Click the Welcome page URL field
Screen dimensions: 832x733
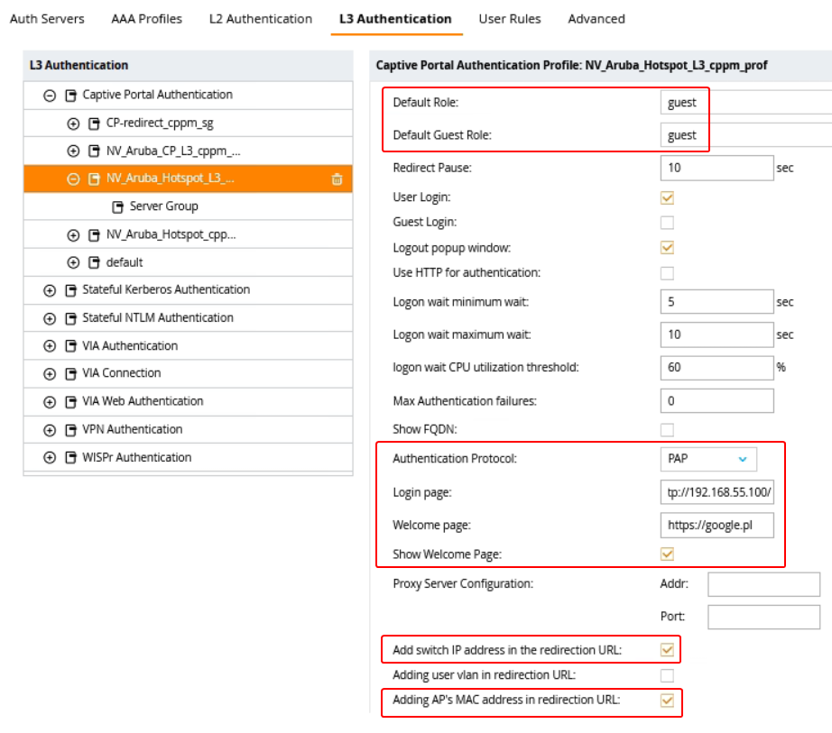tap(716, 525)
